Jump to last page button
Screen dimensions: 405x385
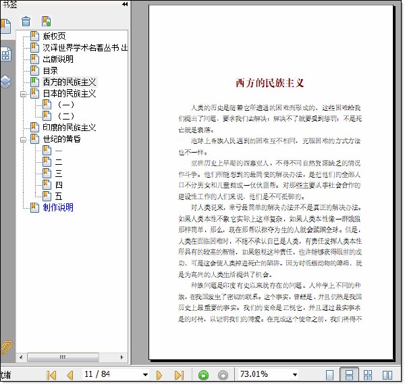[x=179, y=375]
